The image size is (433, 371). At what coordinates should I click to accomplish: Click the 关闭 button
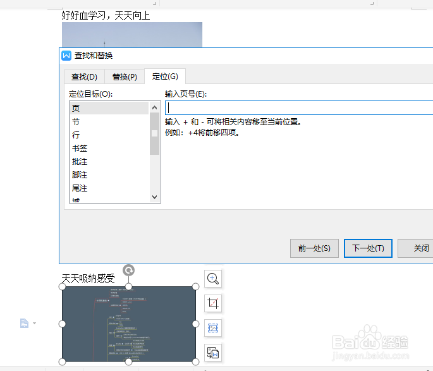[415, 248]
